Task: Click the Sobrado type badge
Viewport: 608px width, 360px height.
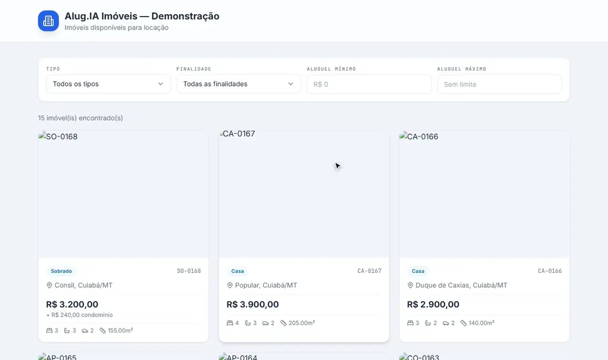Action: tap(61, 271)
